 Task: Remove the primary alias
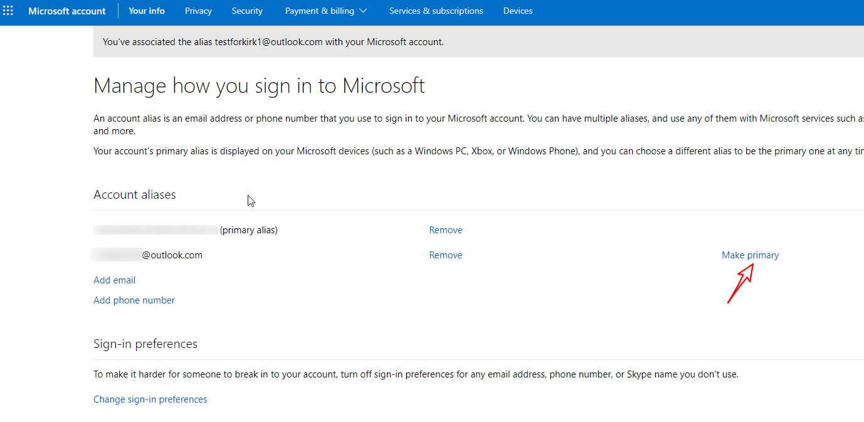(446, 230)
